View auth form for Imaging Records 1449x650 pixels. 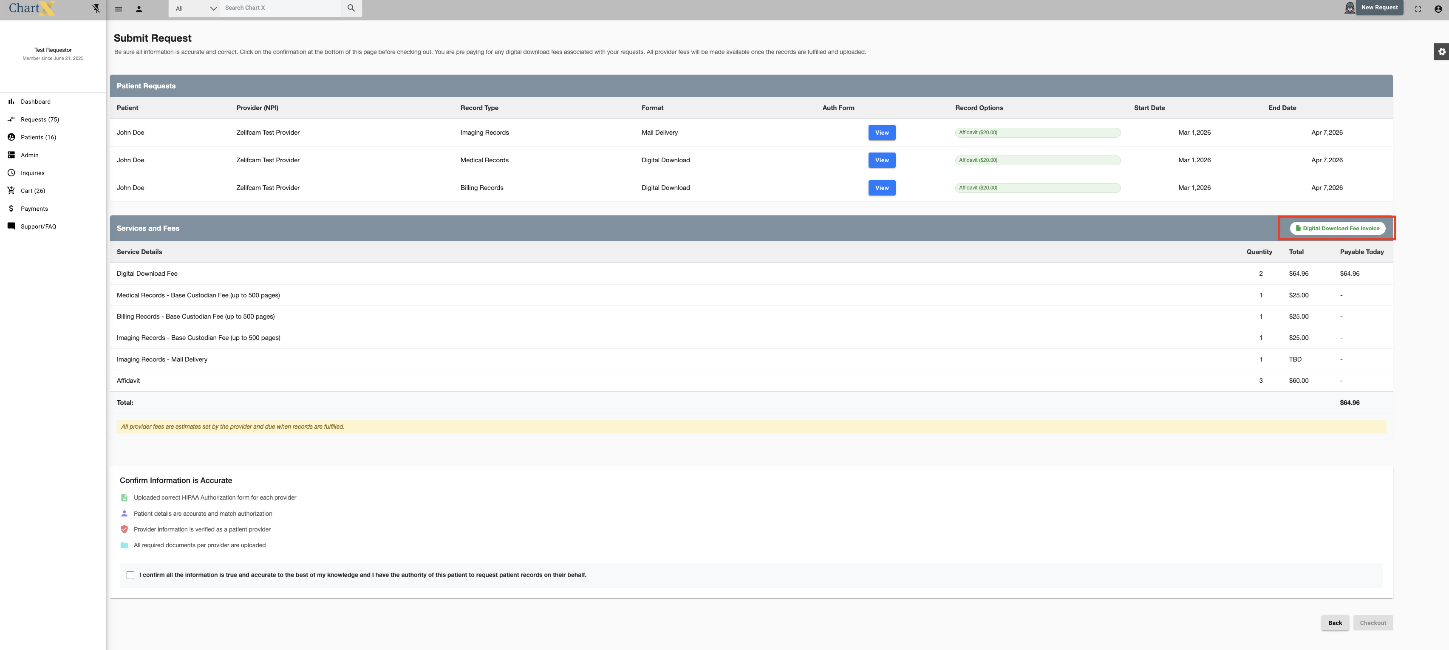(881, 133)
